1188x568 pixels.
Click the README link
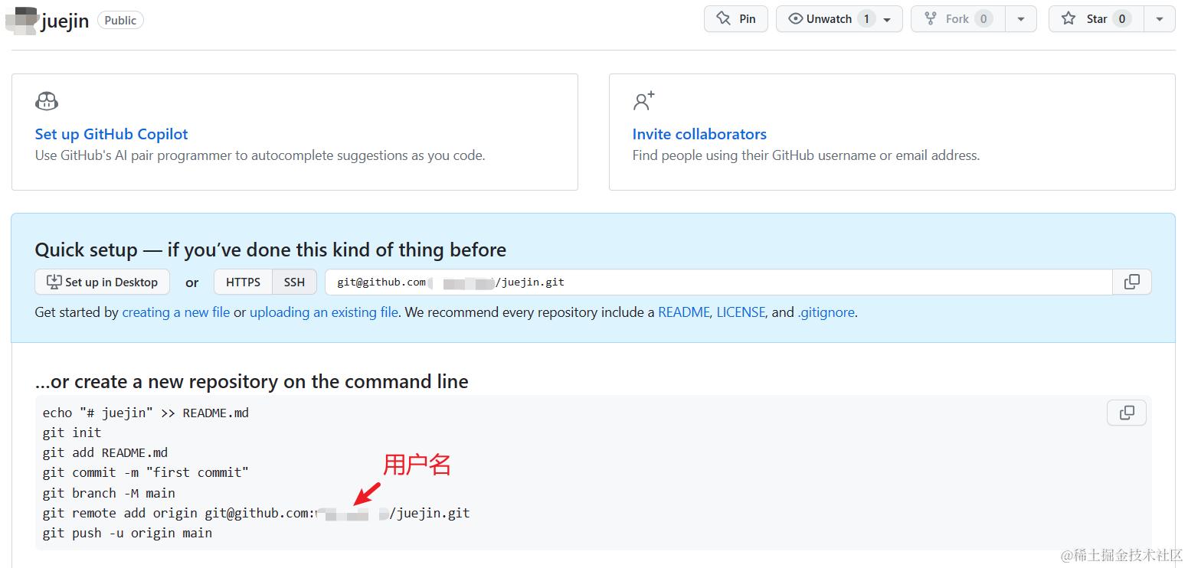pyautogui.click(x=684, y=312)
